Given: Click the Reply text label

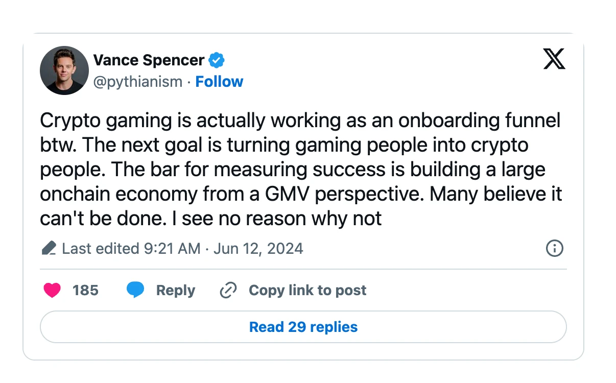Looking at the screenshot, I should click(175, 290).
